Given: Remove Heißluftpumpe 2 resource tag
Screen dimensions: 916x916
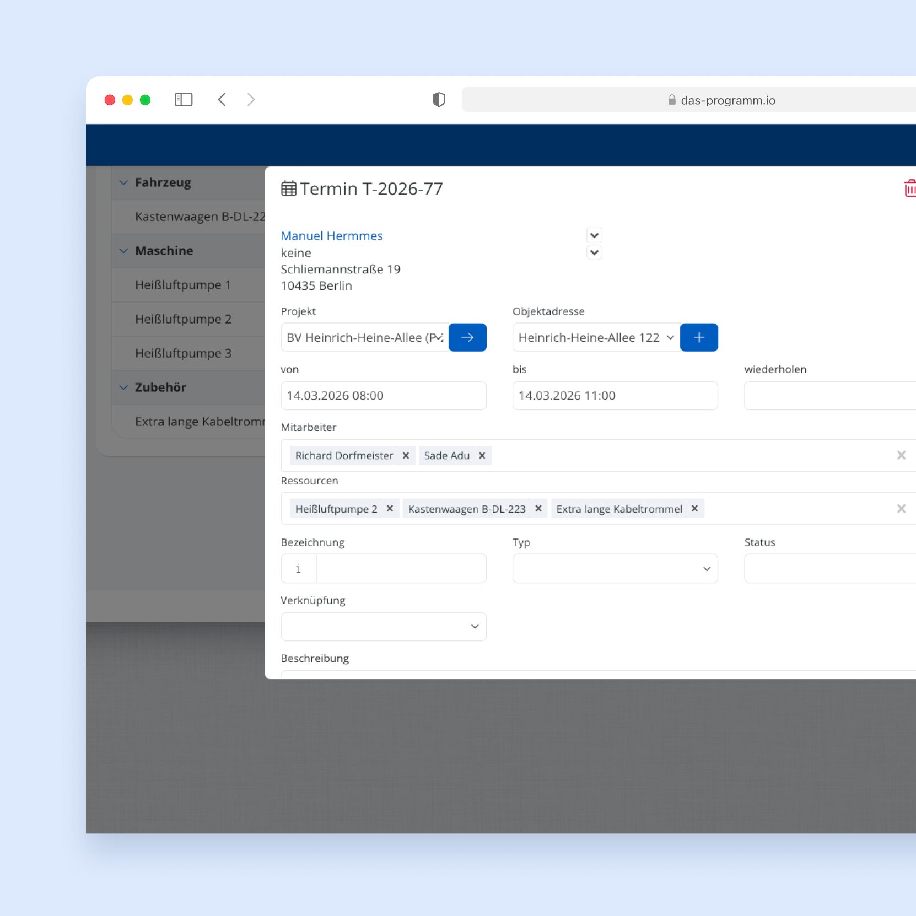Looking at the screenshot, I should 390,509.
